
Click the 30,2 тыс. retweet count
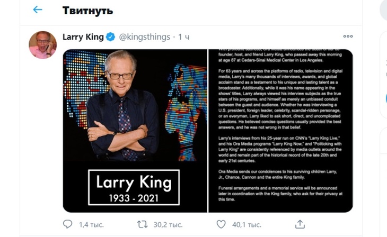(168, 225)
